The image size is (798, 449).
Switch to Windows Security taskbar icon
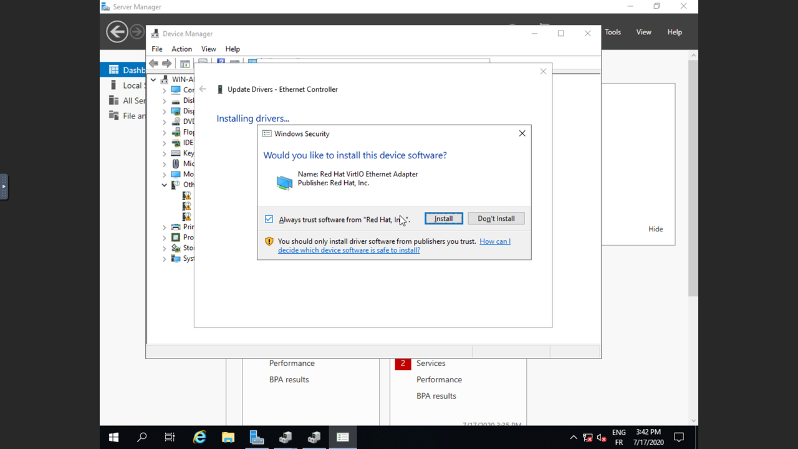click(x=342, y=437)
